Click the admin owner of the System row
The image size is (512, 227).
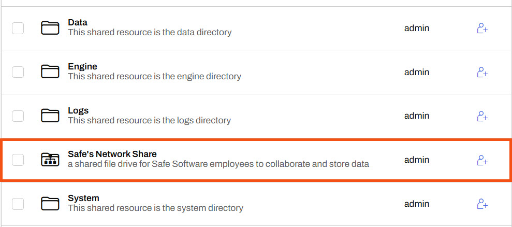(x=417, y=203)
